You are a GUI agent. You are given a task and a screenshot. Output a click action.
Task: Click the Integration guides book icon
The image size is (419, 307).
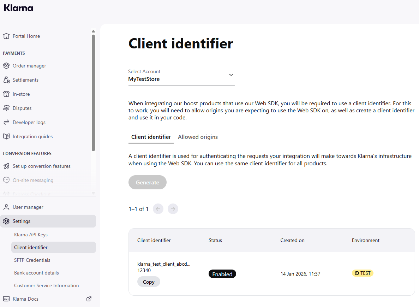coord(6,136)
